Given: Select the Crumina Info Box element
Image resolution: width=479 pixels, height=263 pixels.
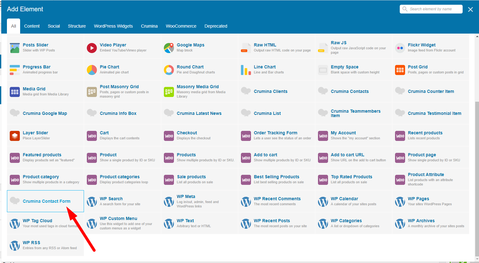Looking at the screenshot, I should 122,113.
